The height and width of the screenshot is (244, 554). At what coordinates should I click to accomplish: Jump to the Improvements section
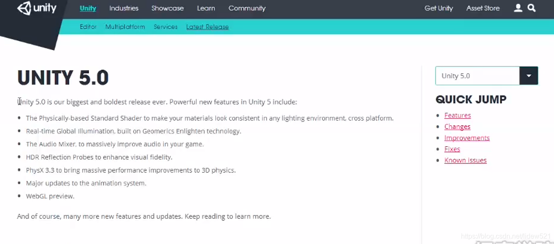467,138
